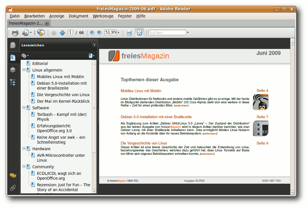Open the Comments panel icon

tap(13, 176)
